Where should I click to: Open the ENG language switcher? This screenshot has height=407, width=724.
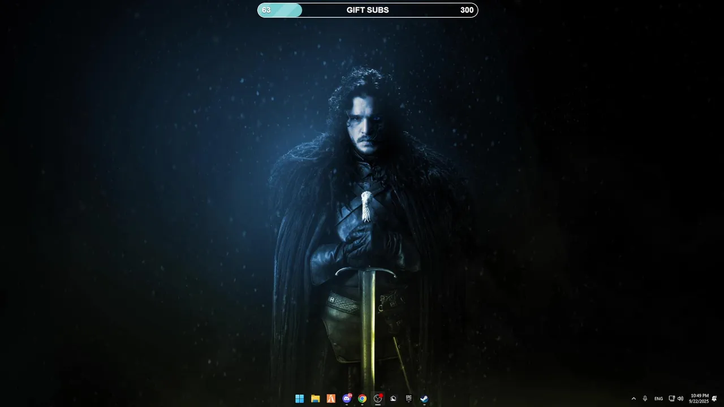(x=658, y=399)
